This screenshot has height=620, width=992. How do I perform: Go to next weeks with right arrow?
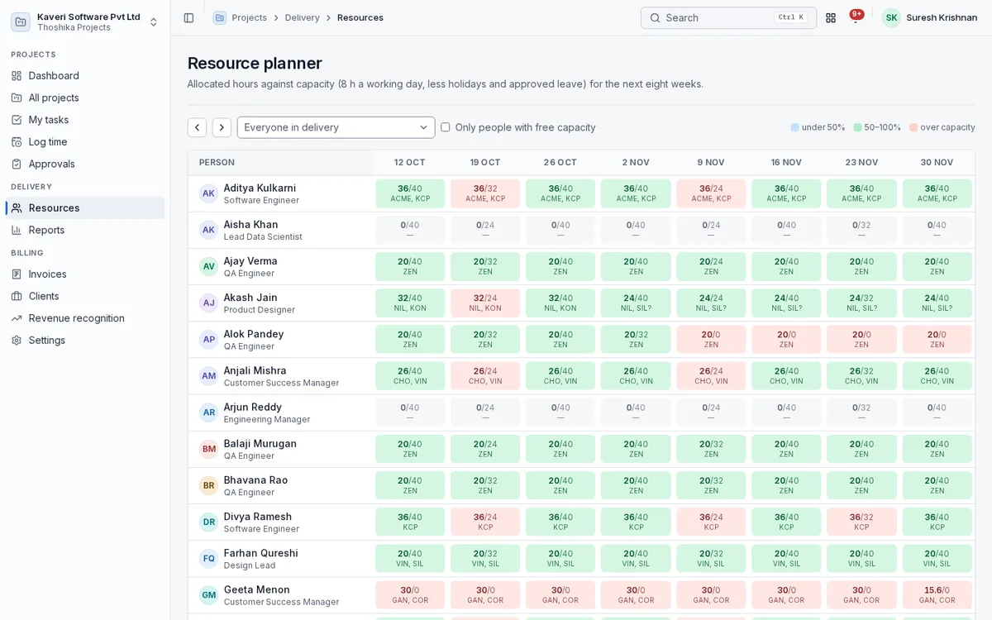pos(222,127)
